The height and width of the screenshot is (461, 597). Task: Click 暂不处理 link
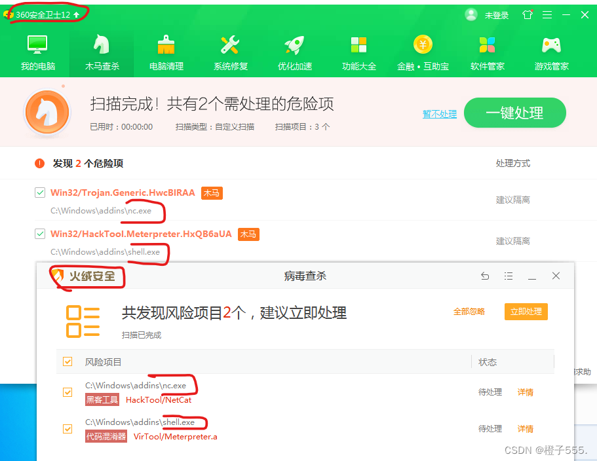[439, 114]
